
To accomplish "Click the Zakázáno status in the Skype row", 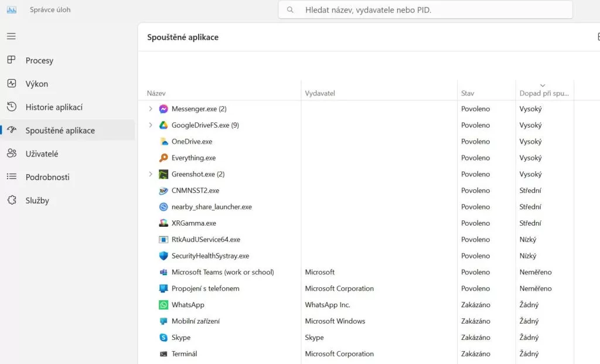I will tap(476, 338).
